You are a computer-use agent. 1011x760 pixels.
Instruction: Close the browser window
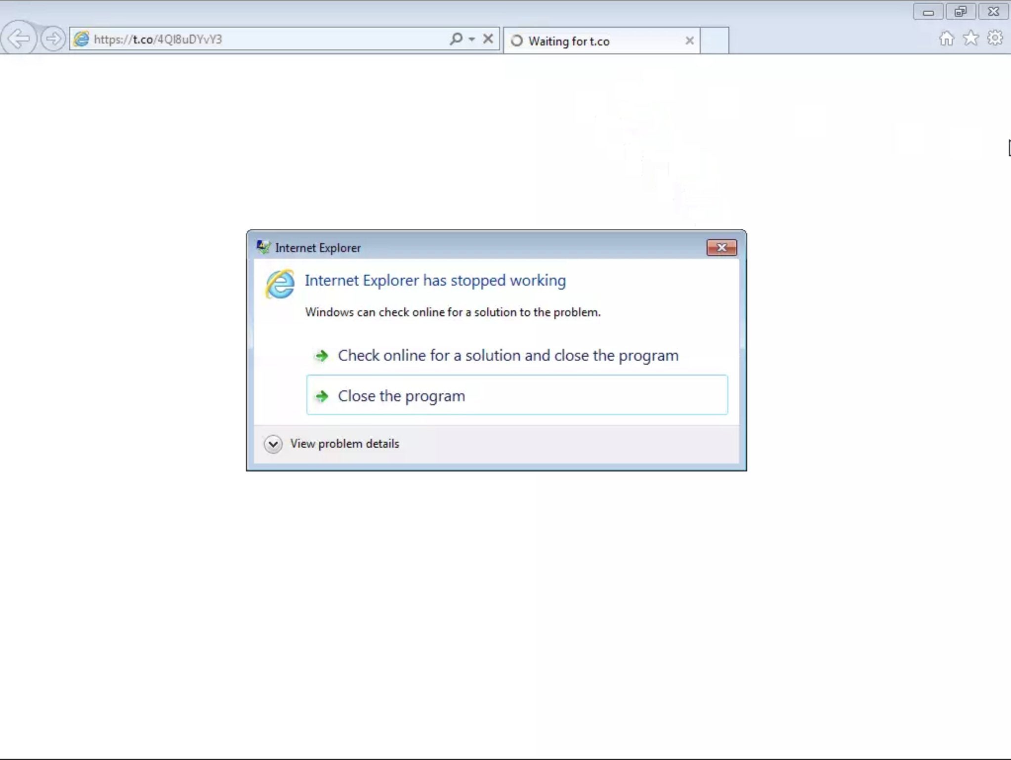pyautogui.click(x=993, y=12)
